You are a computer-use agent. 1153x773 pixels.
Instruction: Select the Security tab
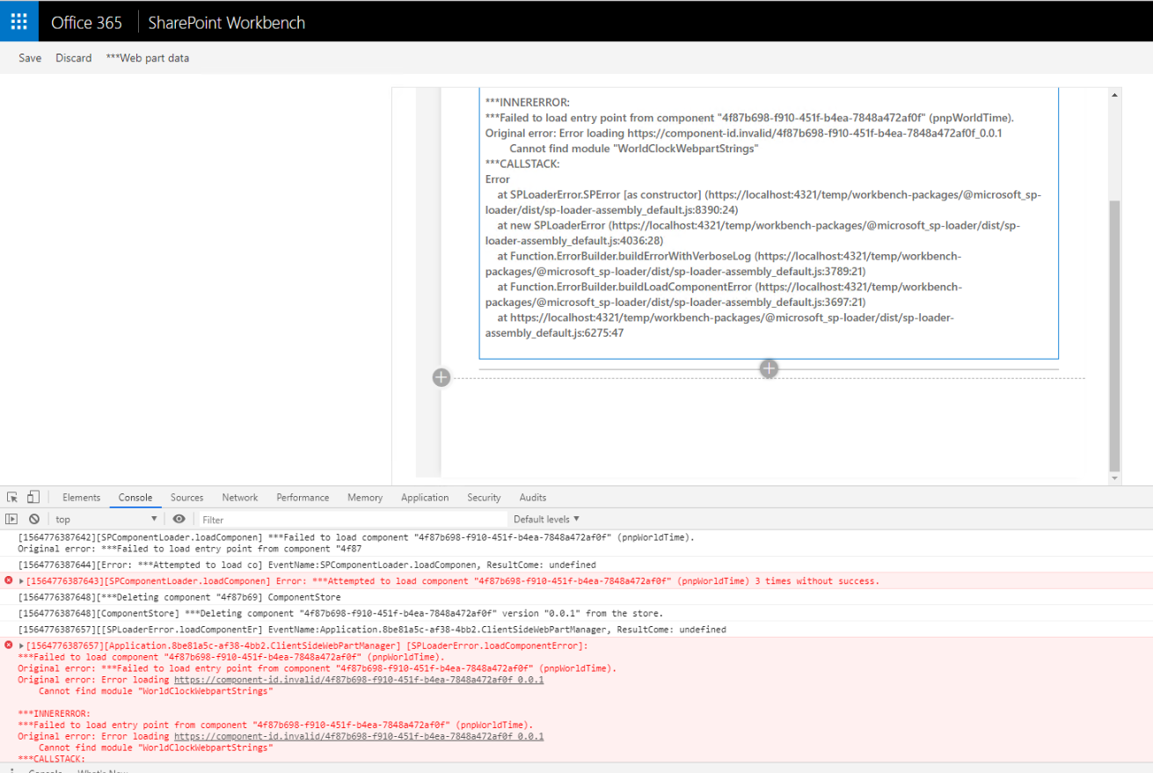tap(484, 498)
